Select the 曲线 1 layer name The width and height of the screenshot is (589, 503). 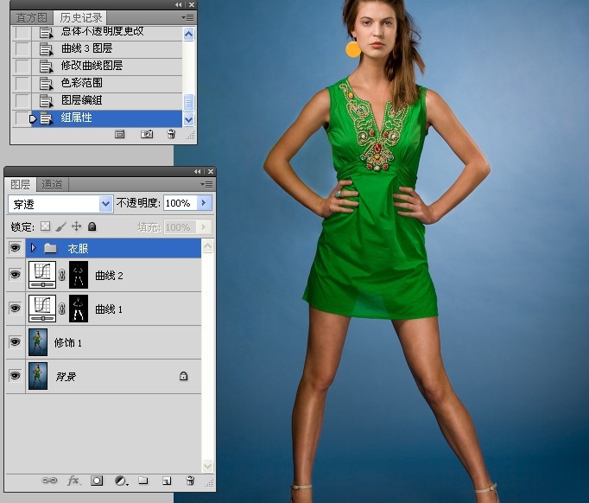(x=109, y=309)
